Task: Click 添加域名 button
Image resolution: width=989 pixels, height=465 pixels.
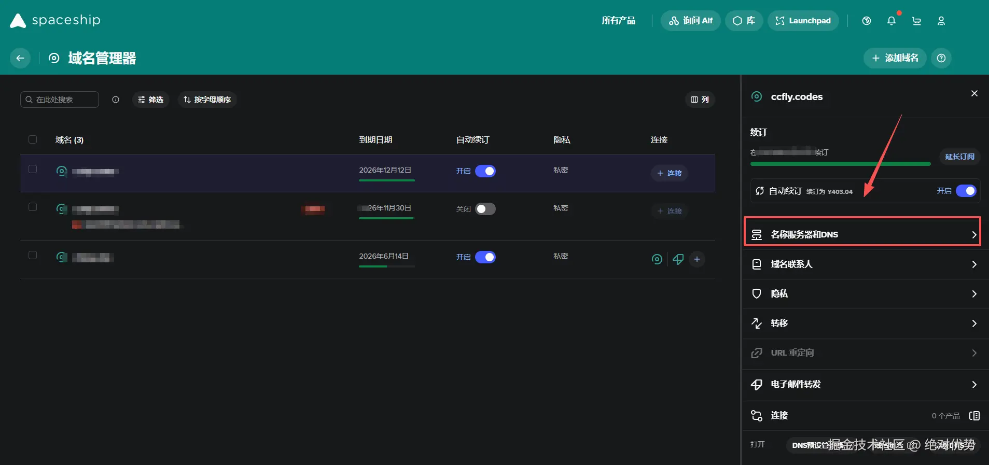Action: point(895,58)
